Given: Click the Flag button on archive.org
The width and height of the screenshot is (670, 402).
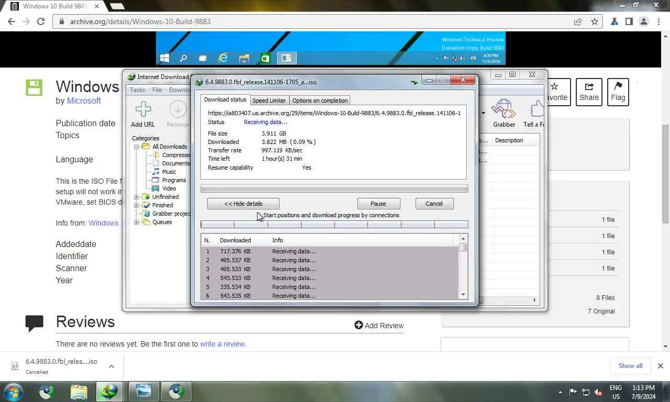Looking at the screenshot, I should point(618,92).
